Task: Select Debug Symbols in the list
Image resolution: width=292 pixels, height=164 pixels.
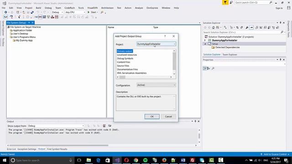Action: point(125,58)
